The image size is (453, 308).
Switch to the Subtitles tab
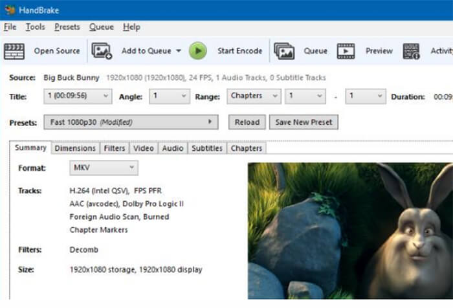click(x=207, y=148)
